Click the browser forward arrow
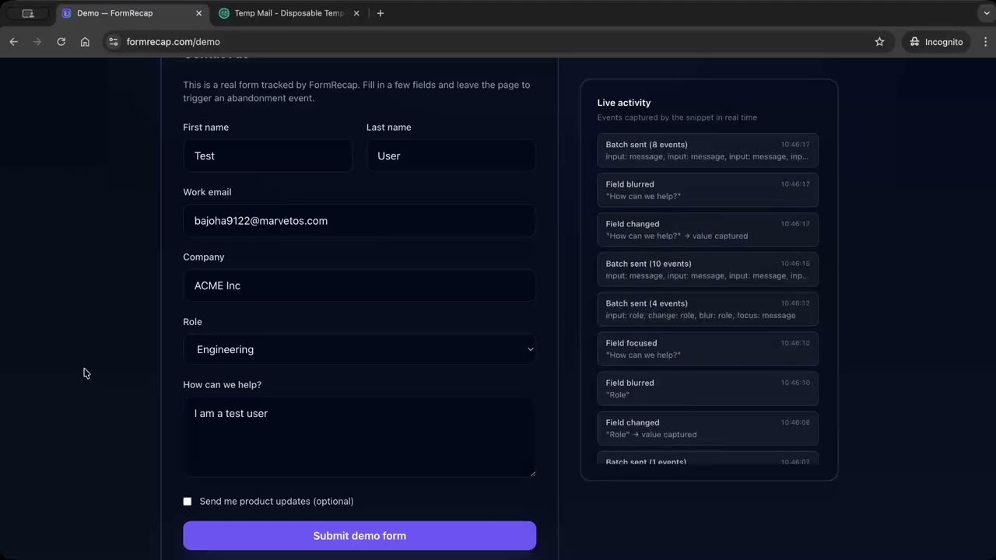 click(x=37, y=42)
